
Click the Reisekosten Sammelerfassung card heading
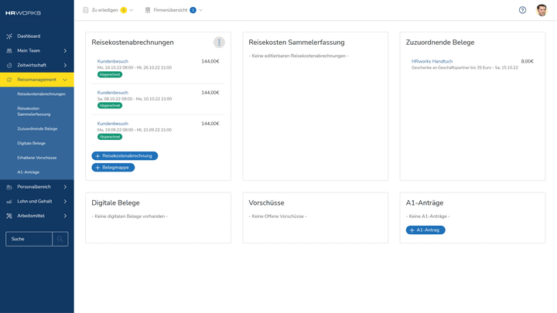296,43
